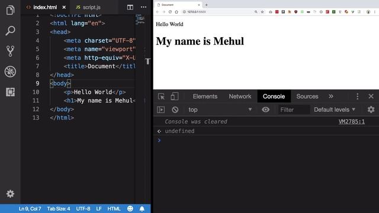This screenshot has height=213, width=379.
Task: Open the browser profile avatar icon
Action: click(x=368, y=12)
